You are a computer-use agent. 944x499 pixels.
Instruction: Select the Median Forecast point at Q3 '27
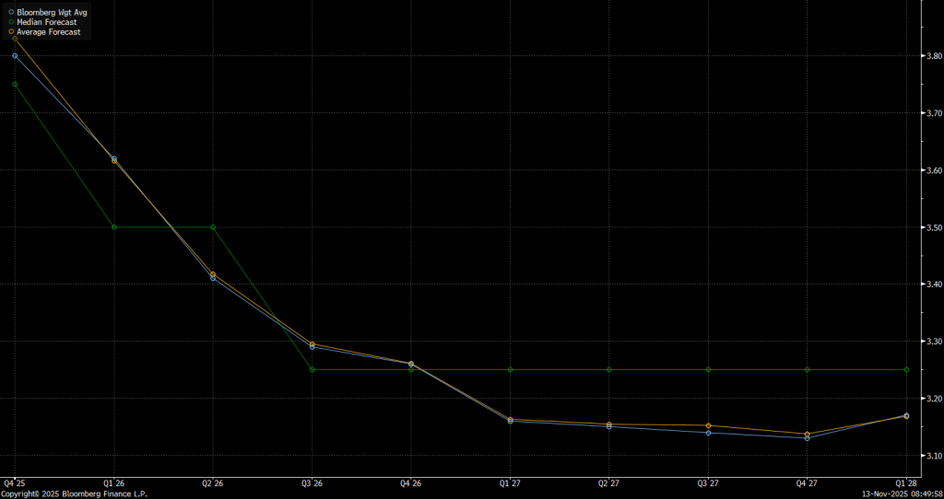(x=708, y=369)
